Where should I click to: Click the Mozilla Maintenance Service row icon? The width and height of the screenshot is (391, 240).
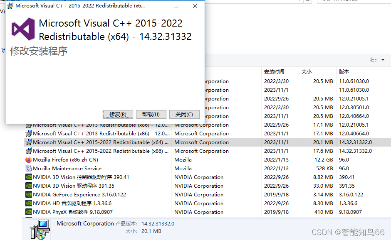[29, 168]
